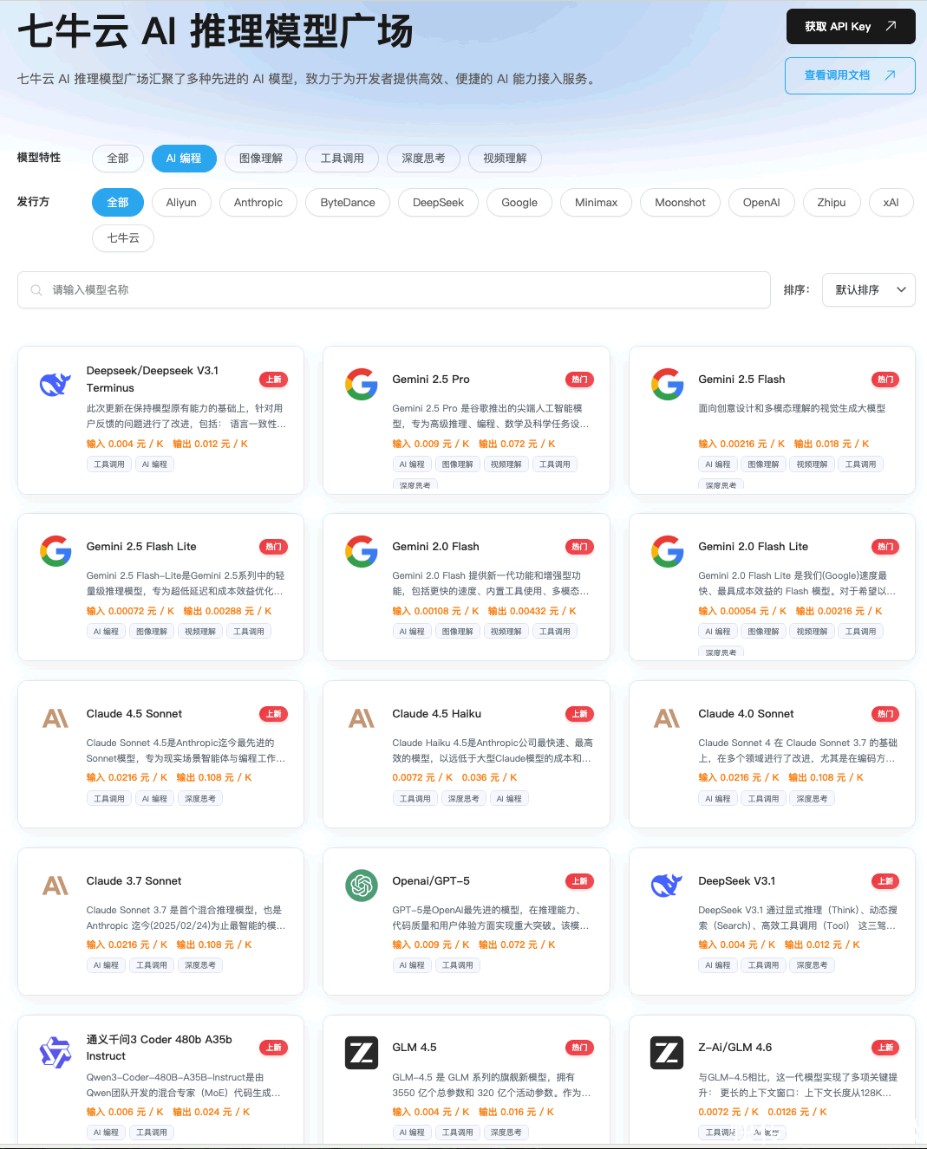Image resolution: width=927 pixels, height=1149 pixels.
Task: Click the DeepSeek whale icon on DeepSeek V3.1 card
Action: click(x=667, y=886)
